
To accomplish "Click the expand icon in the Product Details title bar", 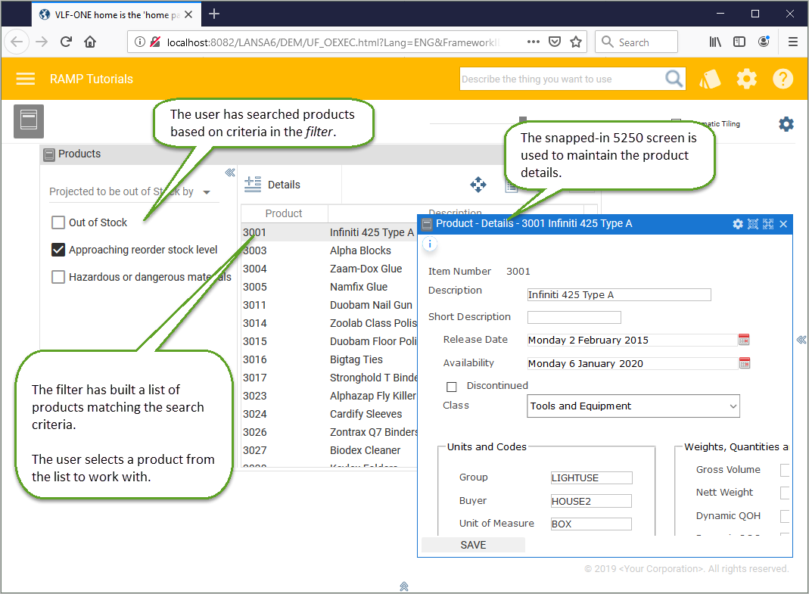I will (768, 224).
